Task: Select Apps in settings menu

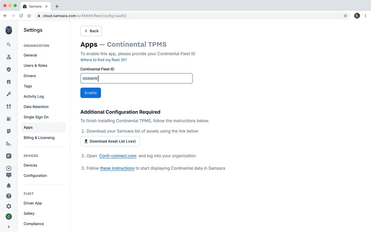Action: click(x=44, y=127)
